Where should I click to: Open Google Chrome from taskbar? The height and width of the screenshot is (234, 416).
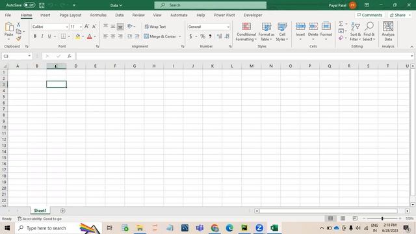tap(214, 228)
